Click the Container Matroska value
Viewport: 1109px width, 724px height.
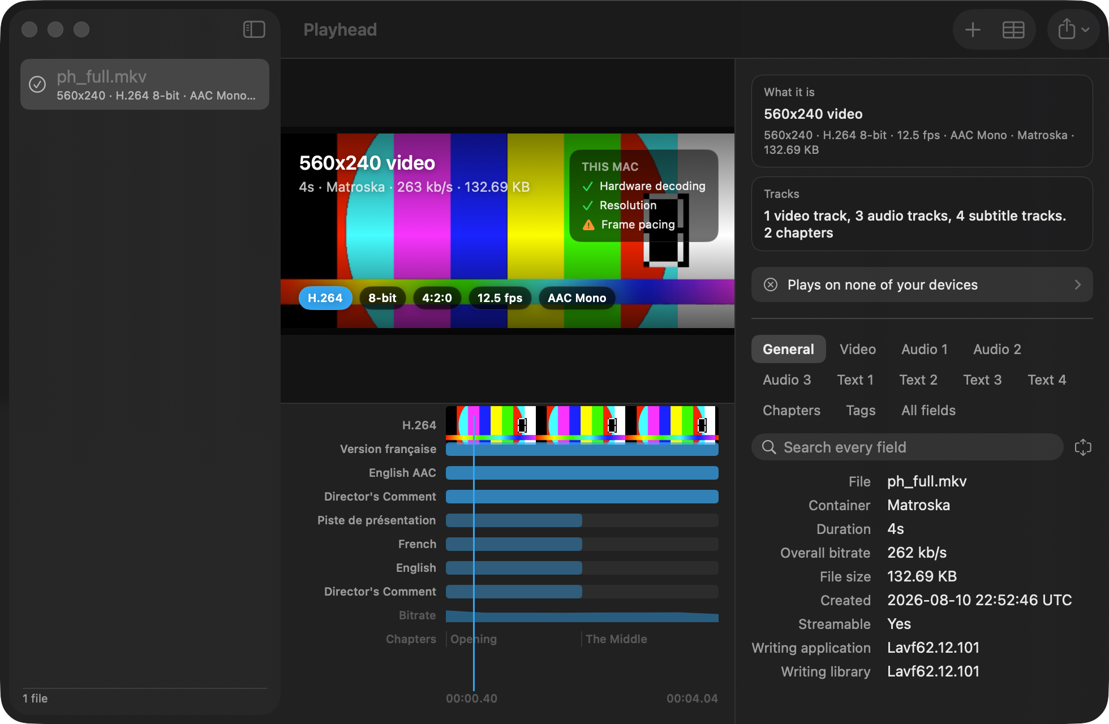[918, 505]
